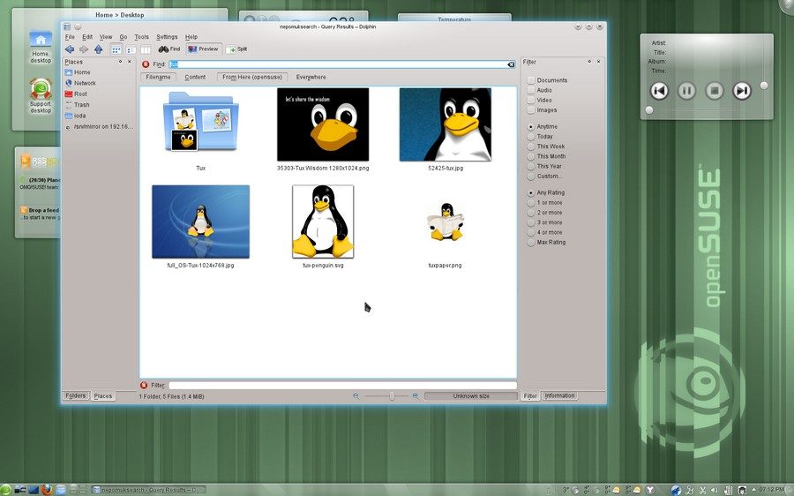Click the icon zoom slider handle
Viewport: 794px width, 496px height.
[x=393, y=396]
